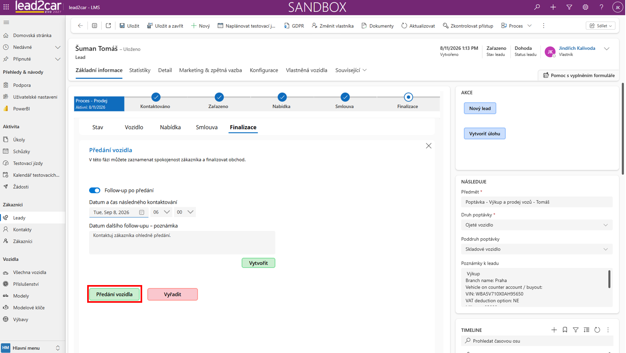
Task: Click the timeline bookmark icon
Action: point(565,330)
